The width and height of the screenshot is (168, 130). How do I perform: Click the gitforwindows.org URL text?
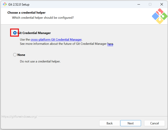pos(19,117)
